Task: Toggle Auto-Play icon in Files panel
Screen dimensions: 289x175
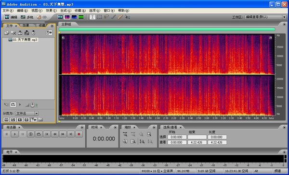Action: point(6,105)
